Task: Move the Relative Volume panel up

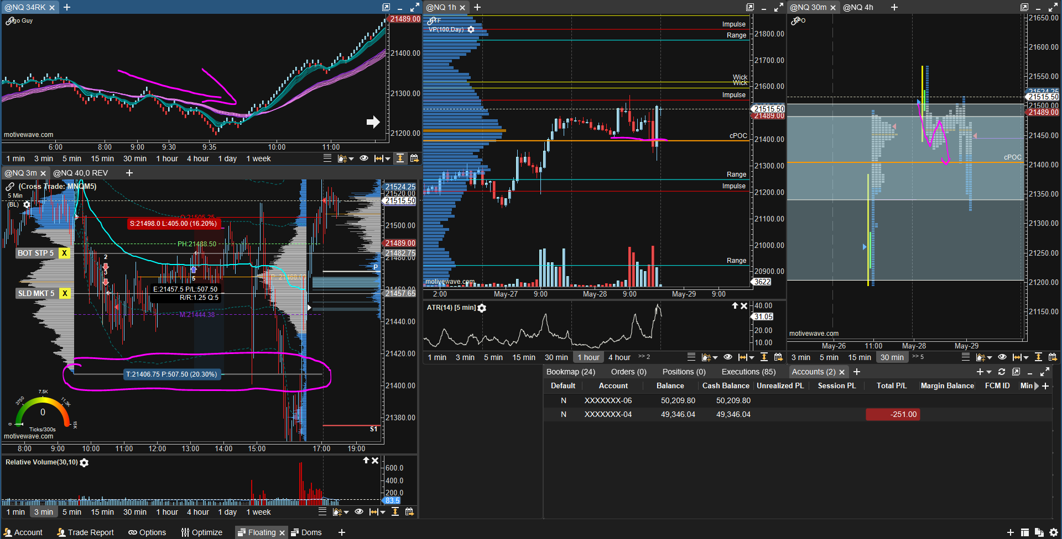Action: tap(366, 461)
